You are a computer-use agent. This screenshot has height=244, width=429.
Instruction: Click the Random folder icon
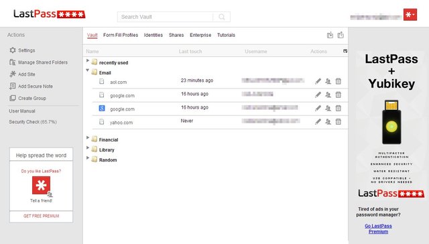coord(95,160)
